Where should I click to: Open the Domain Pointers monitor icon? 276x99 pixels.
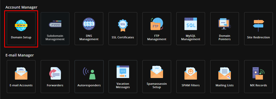224,24
